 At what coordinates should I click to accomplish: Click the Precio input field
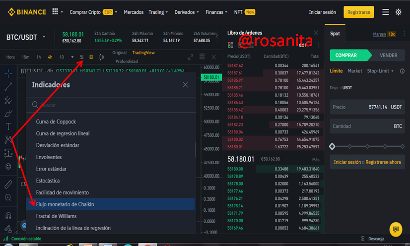[367, 107]
